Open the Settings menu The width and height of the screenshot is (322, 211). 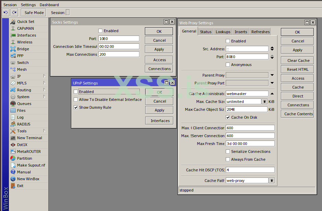[28, 5]
